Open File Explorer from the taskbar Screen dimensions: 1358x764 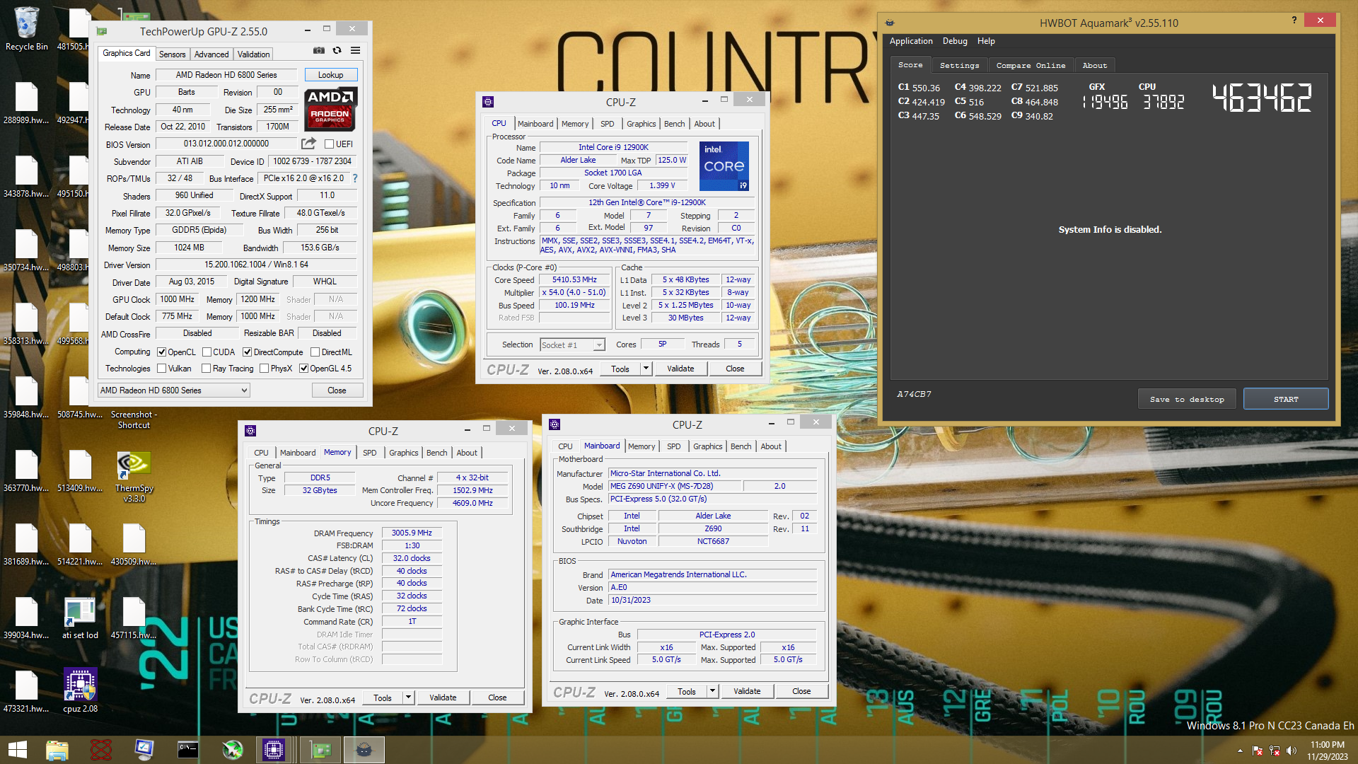(x=57, y=750)
